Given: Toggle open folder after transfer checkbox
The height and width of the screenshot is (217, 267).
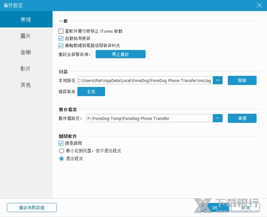Looking at the screenshot, I should click(x=61, y=45).
